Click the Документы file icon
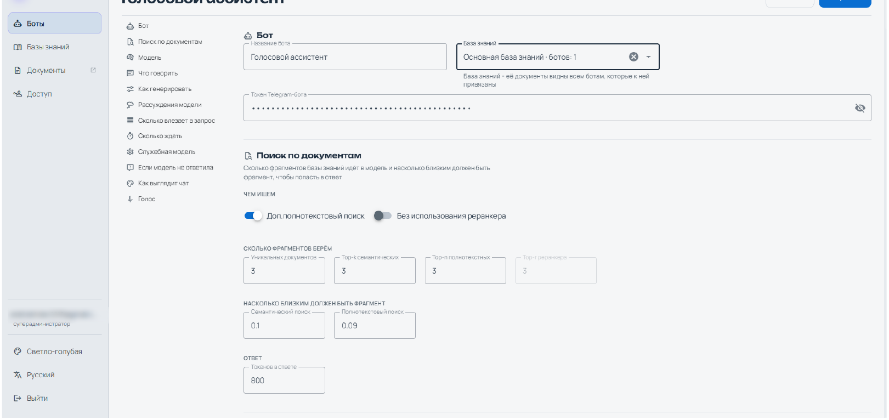The height and width of the screenshot is (420, 889). click(18, 71)
